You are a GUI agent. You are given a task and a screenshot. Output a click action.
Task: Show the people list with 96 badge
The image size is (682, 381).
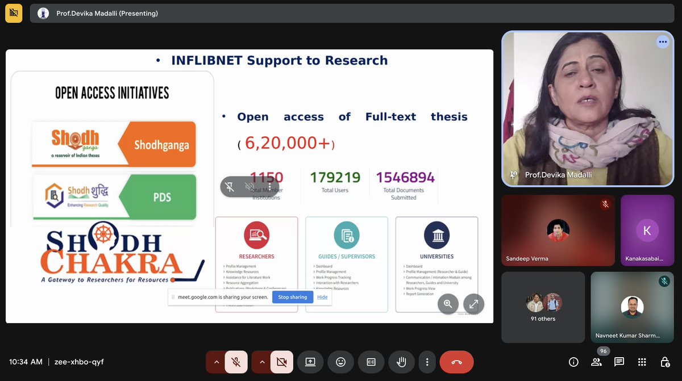pyautogui.click(x=597, y=361)
